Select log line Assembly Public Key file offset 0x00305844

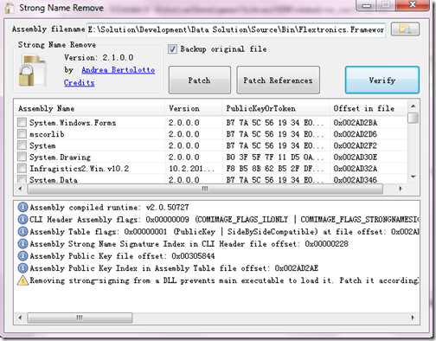coord(122,256)
